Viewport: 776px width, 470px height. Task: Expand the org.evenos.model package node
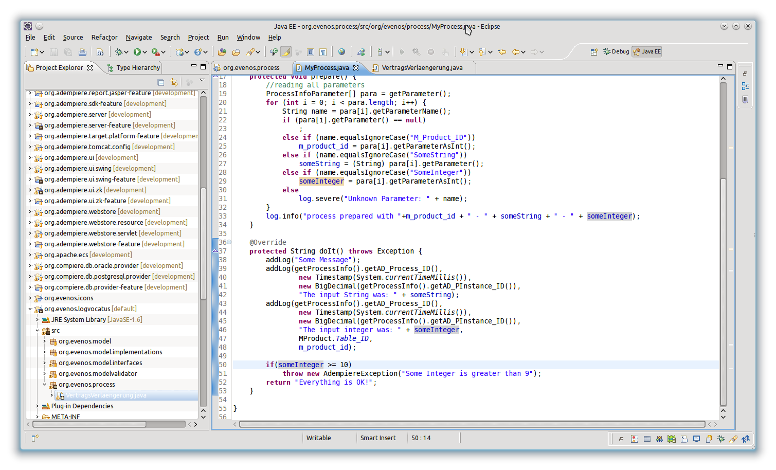45,341
